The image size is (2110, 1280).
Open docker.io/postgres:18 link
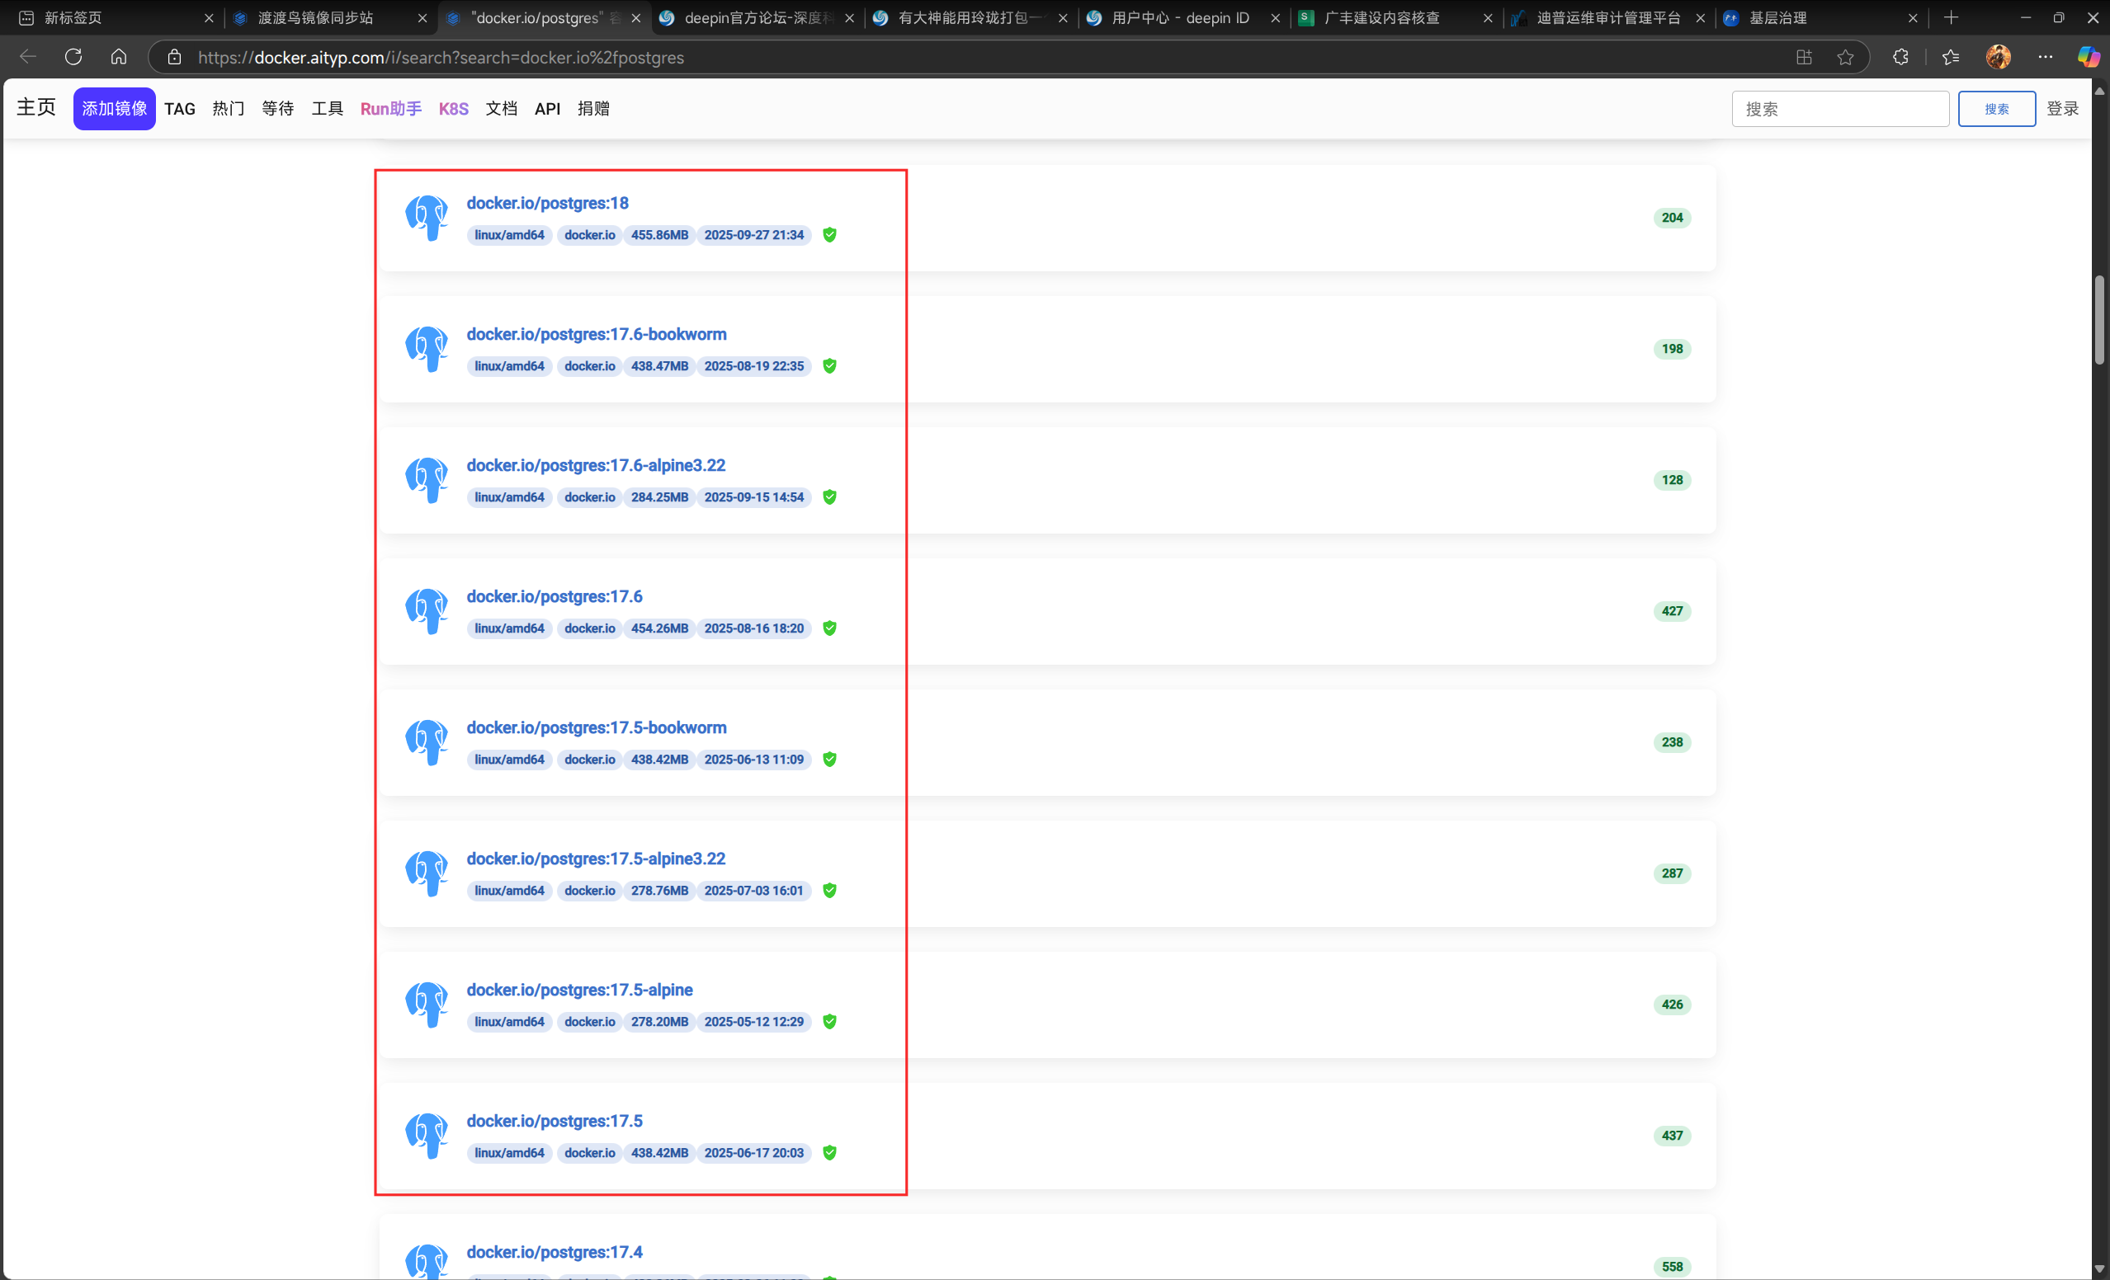547,203
